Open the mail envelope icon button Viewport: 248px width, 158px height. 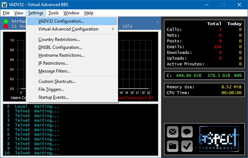[x=172, y=132]
